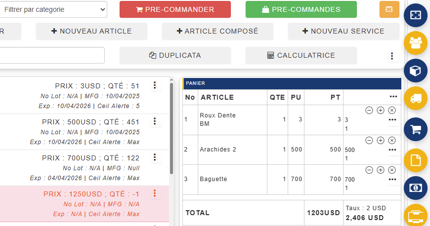Open the cash money sidebar icon
Image resolution: width=430 pixels, height=226 pixels.
click(x=416, y=188)
